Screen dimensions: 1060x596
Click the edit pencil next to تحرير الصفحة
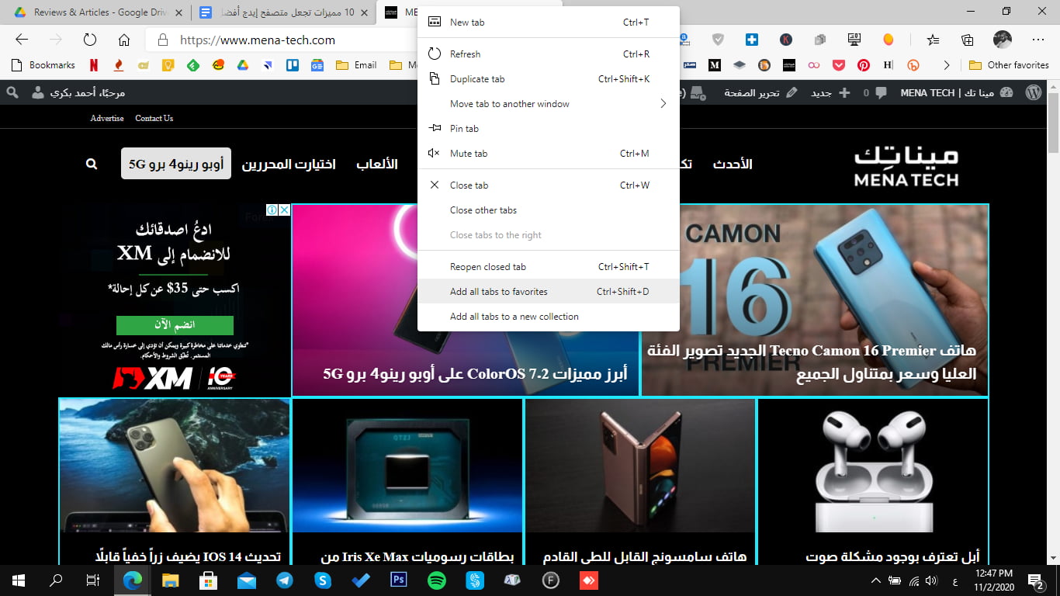[x=792, y=92]
